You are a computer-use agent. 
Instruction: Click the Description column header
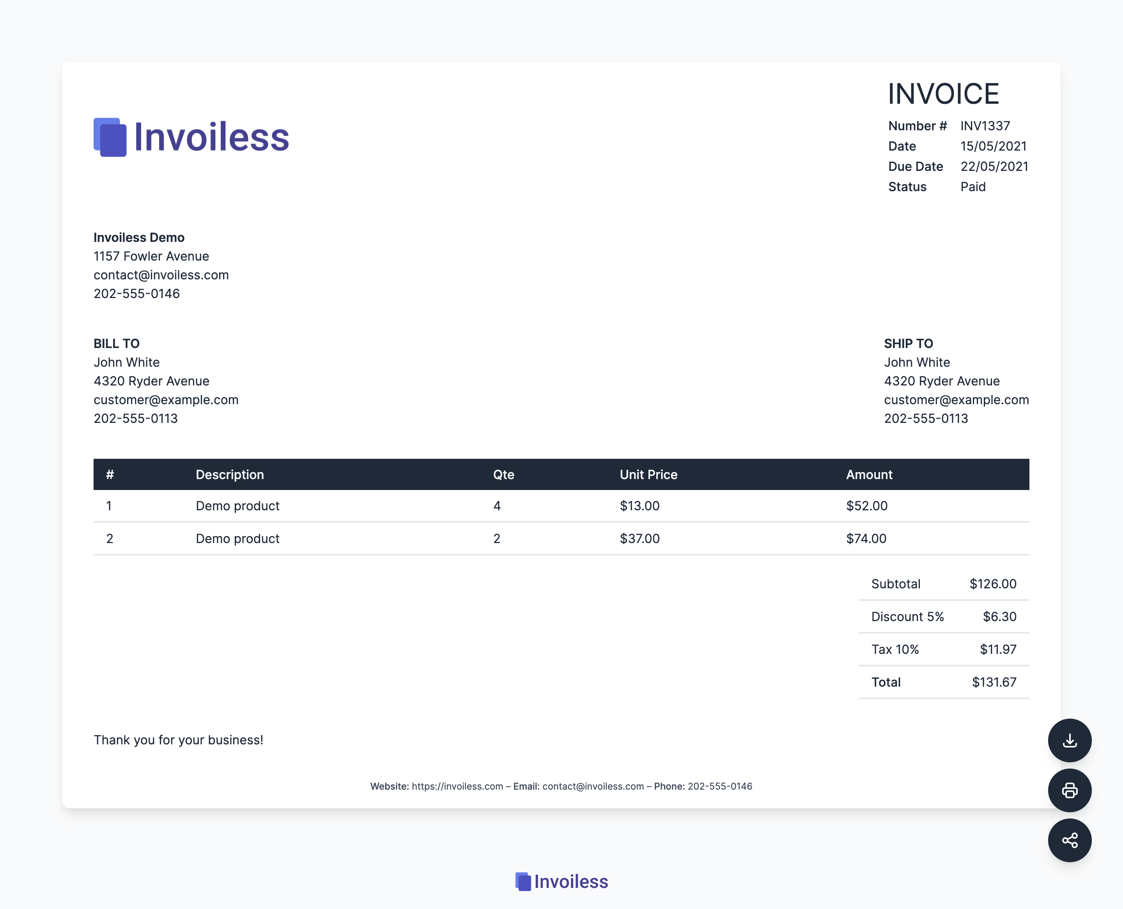(230, 474)
